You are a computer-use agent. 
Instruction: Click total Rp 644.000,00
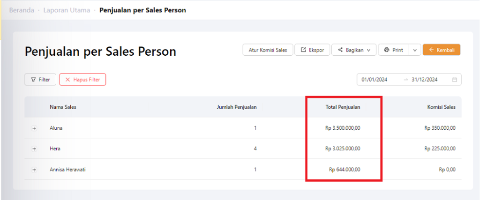[x=345, y=170]
